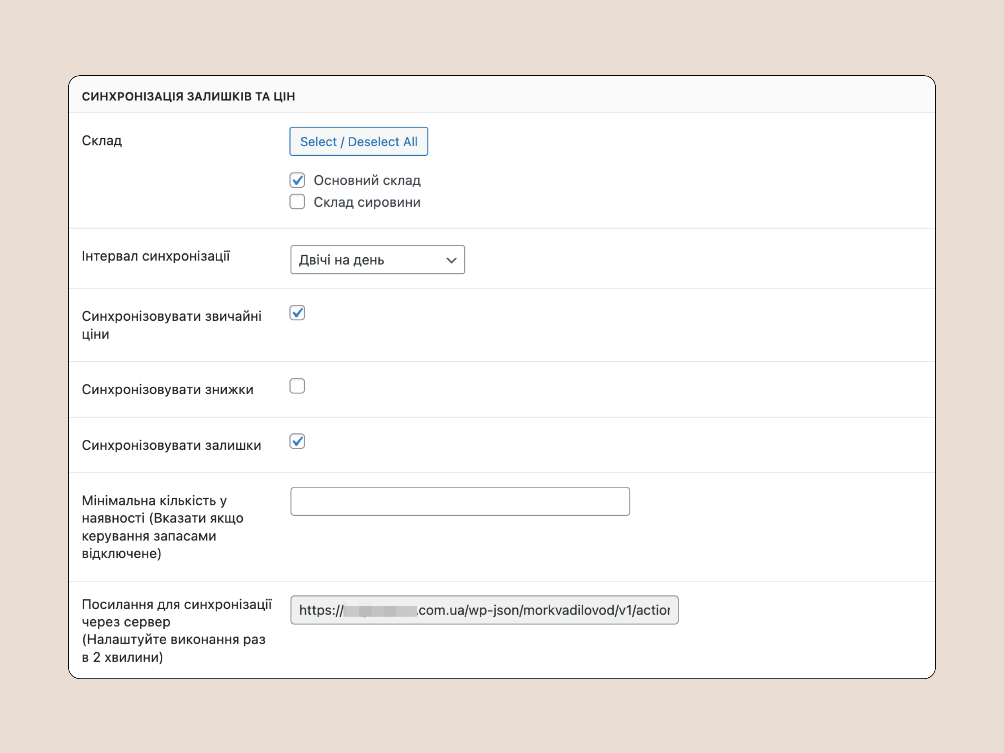This screenshot has height=753, width=1004.
Task: Uncheck the Основний склад checkbox
Action: (x=297, y=180)
